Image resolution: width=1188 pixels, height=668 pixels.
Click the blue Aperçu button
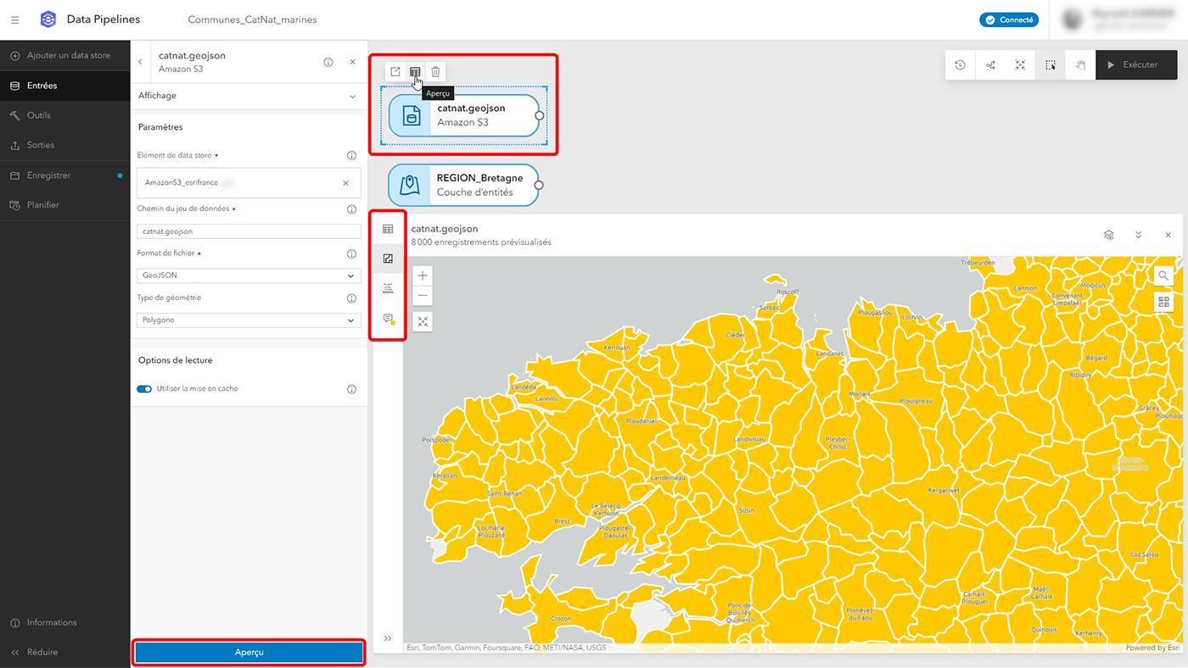coord(249,653)
